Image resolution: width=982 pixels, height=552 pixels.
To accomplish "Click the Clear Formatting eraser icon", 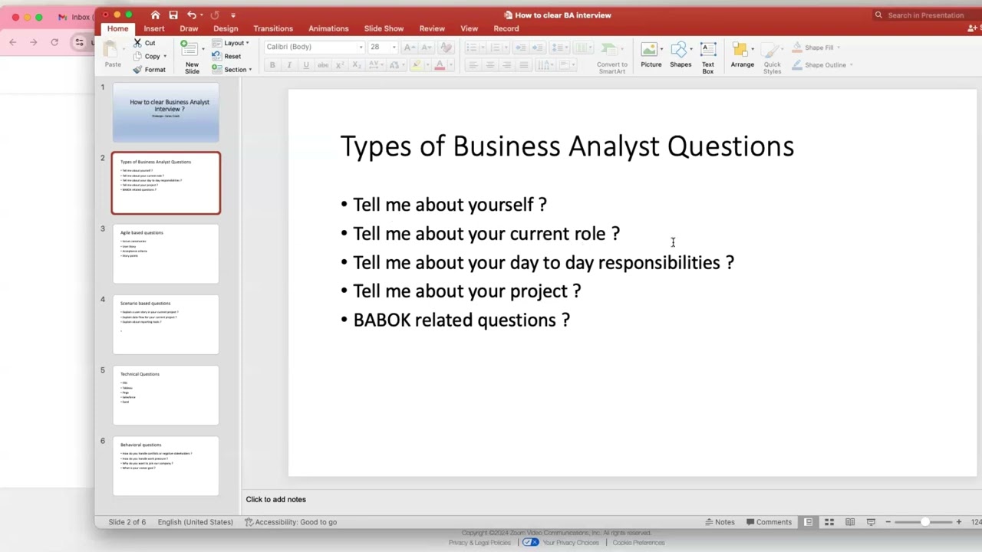I will 446,48.
